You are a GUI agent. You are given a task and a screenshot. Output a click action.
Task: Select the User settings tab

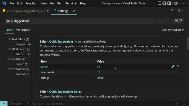pyautogui.click(x=10, y=30)
